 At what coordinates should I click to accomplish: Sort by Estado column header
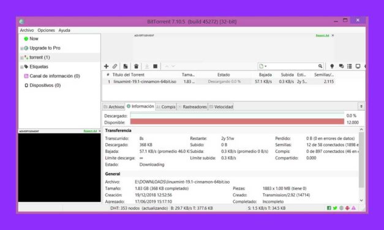pyautogui.click(x=224, y=75)
